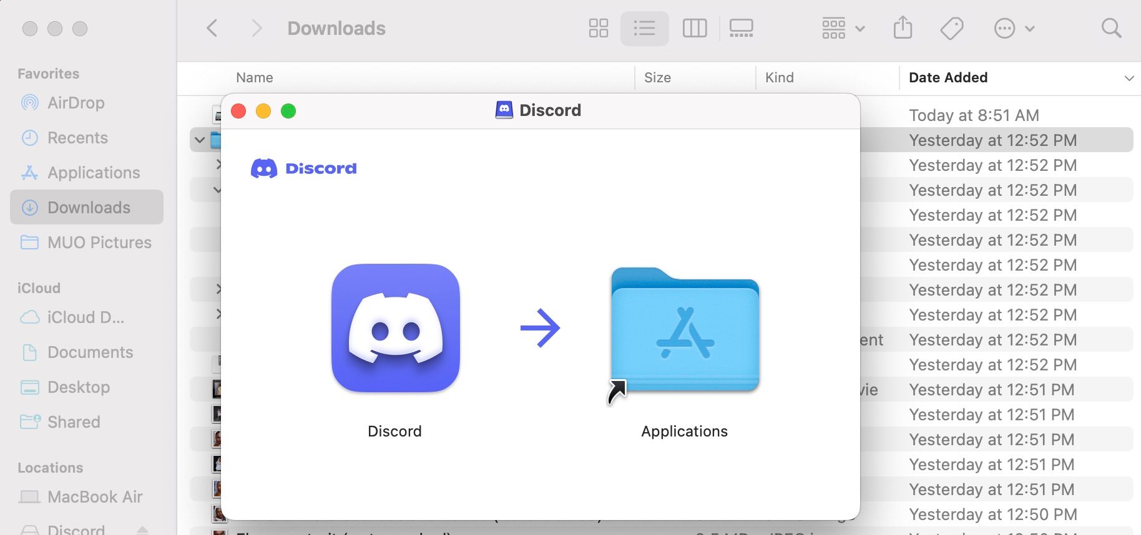The width and height of the screenshot is (1141, 535).
Task: Click the Shared folder icon
Action: pos(30,422)
